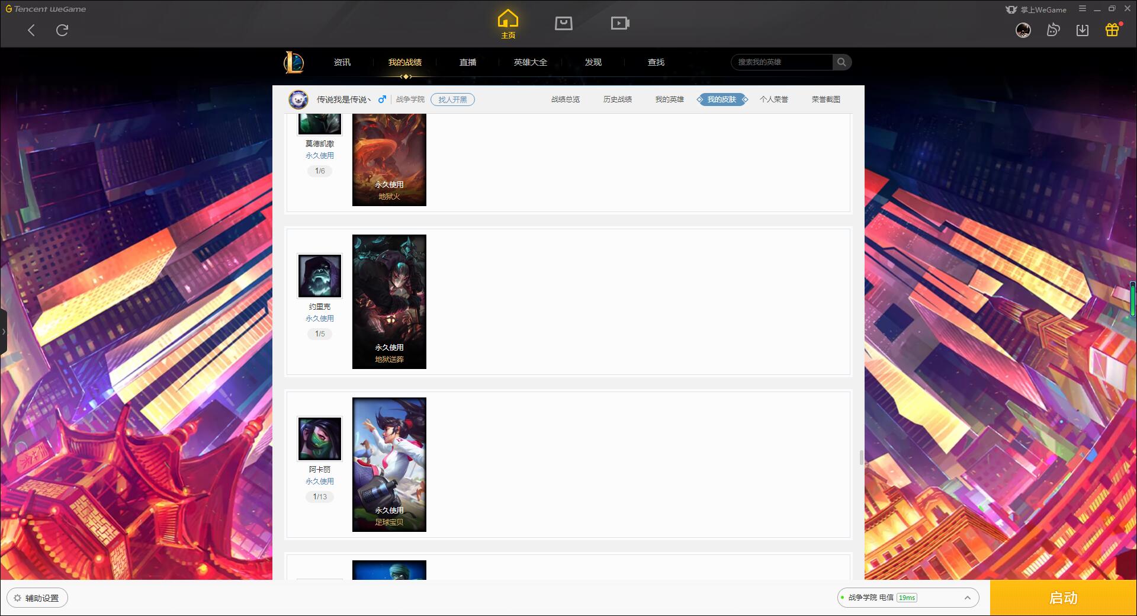Open the video live icon
Screen dimensions: 1137x616
[x=620, y=24]
